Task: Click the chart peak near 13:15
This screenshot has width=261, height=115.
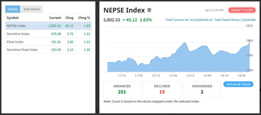Action: coord(185,43)
